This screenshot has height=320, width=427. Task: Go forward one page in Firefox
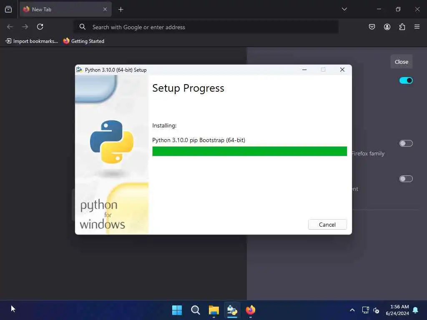coord(25,27)
